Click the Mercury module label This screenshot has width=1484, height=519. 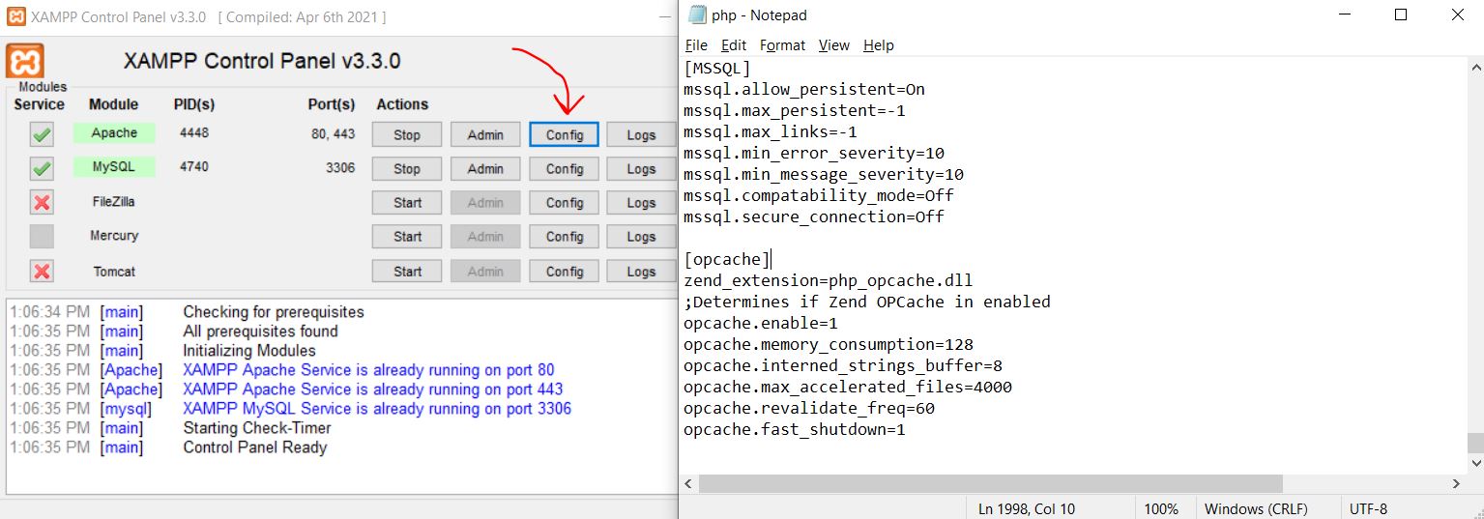114,236
